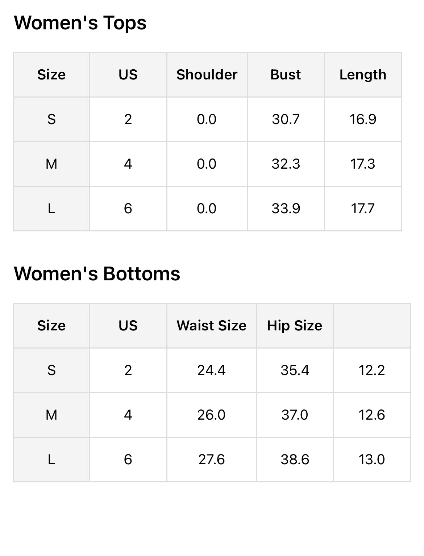424x556 pixels.
Task: Click the value 13.0 in bottoms table
Action: [x=371, y=460]
